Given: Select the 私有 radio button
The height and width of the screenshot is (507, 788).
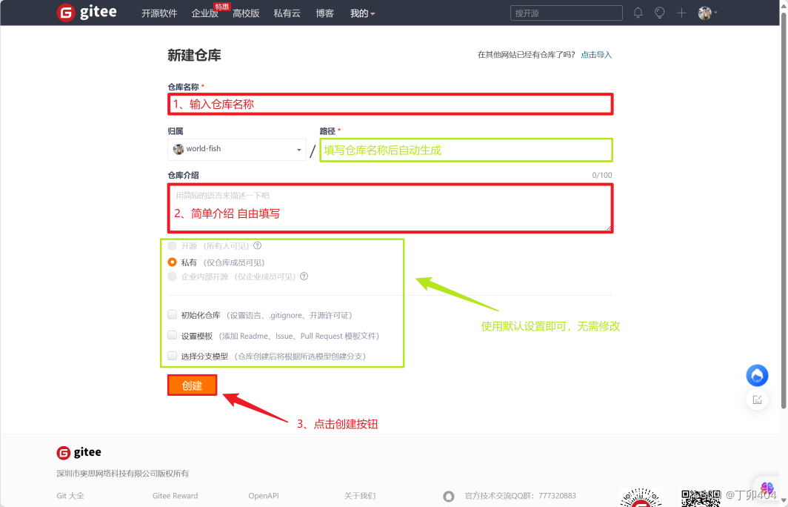Looking at the screenshot, I should (x=172, y=261).
